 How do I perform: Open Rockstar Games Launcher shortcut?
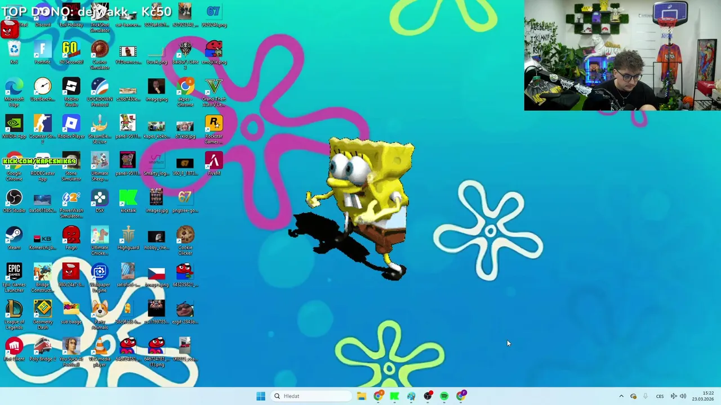coord(213,130)
